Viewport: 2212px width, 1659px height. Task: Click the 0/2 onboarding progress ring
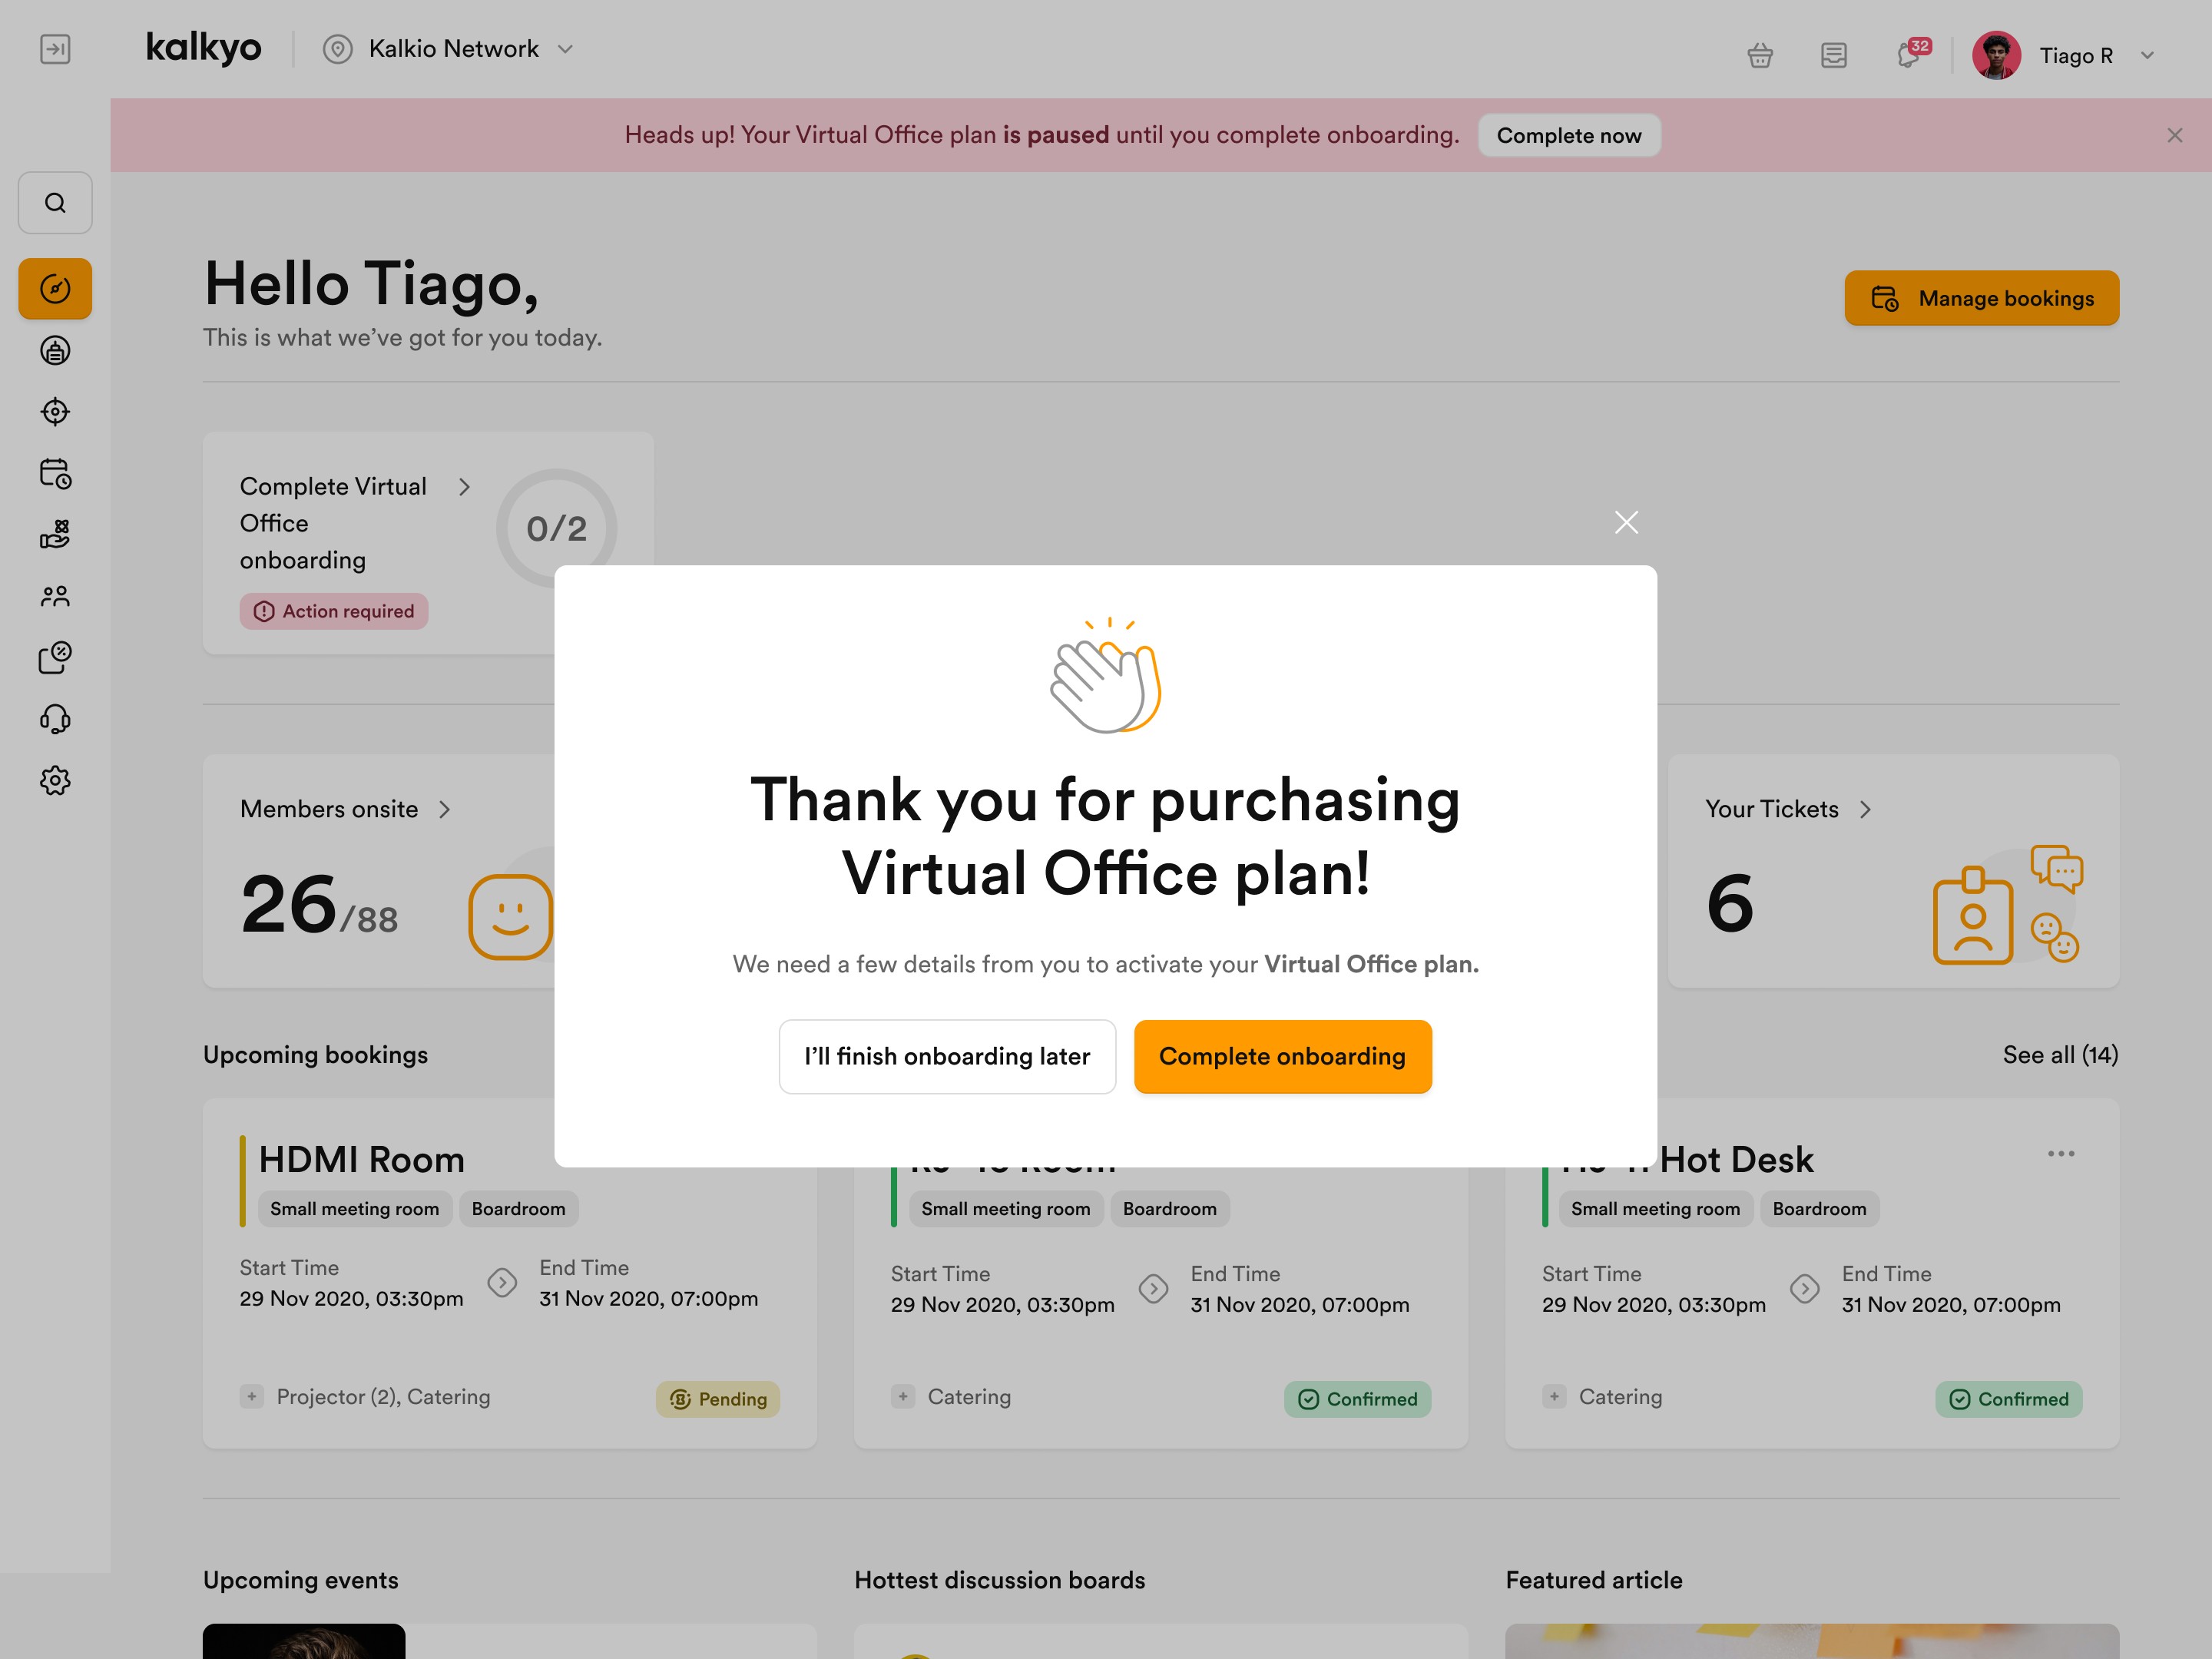556,528
